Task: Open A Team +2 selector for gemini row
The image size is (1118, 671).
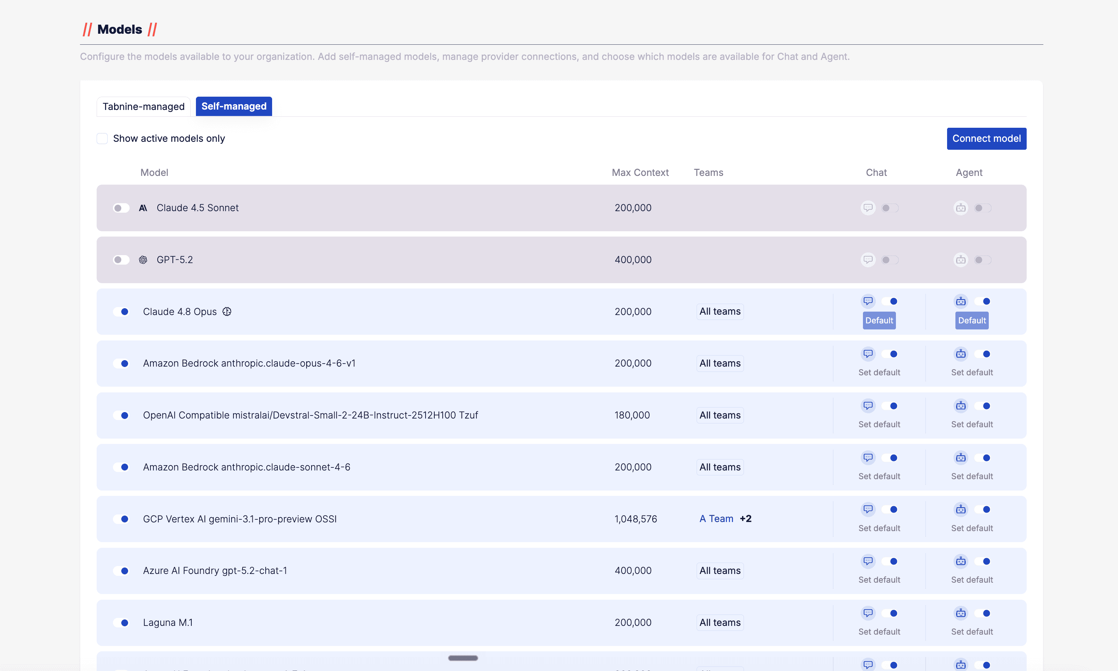Action: (x=725, y=519)
